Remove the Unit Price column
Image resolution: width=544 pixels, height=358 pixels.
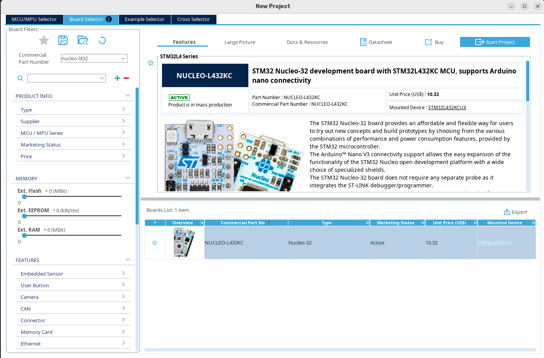coord(475,223)
